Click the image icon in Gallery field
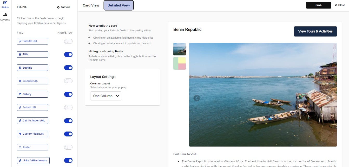Screen dimensions: 349x167 coord(20,94)
